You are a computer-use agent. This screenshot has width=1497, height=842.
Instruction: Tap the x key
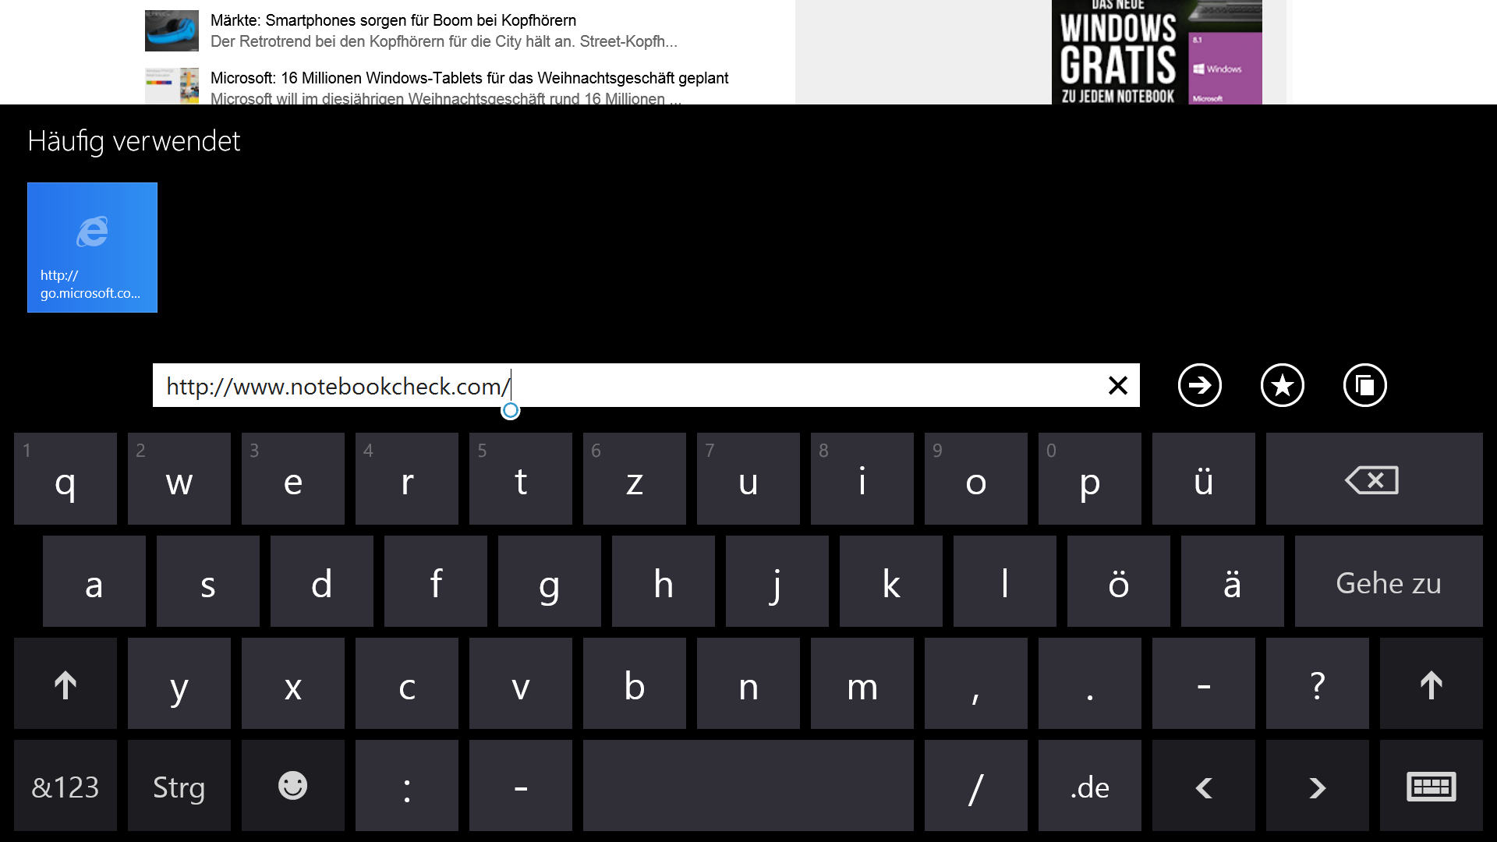293,684
